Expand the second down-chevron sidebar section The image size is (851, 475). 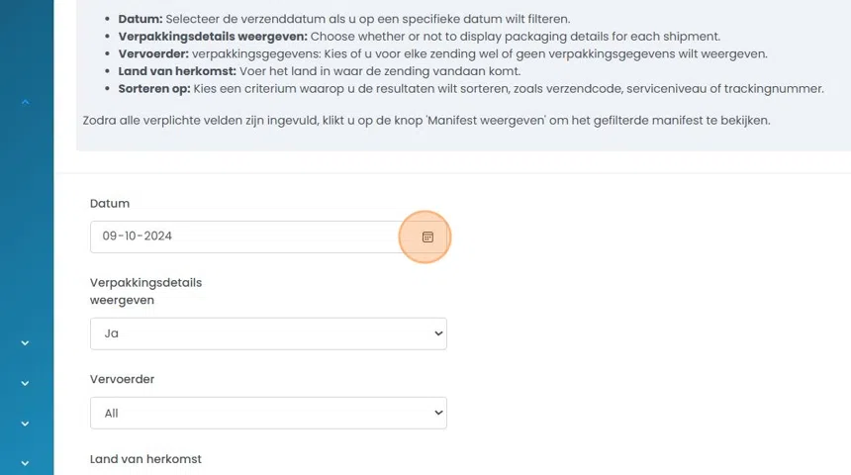(26, 384)
